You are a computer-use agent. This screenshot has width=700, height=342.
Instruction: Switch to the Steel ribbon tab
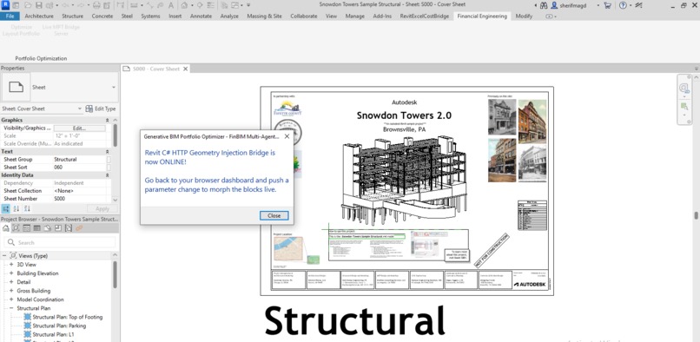pos(127,16)
